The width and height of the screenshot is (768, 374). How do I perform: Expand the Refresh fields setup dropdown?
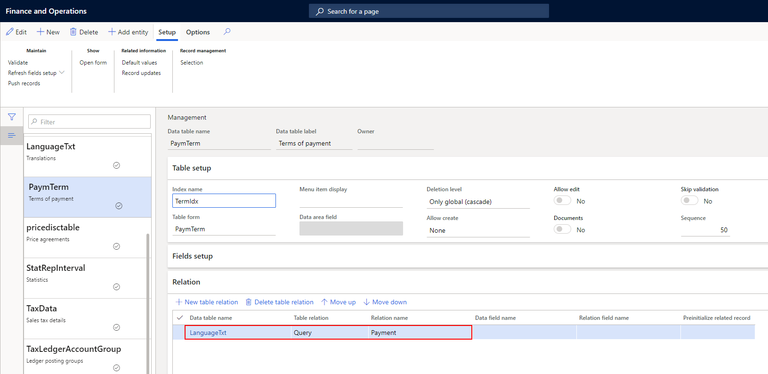click(62, 73)
